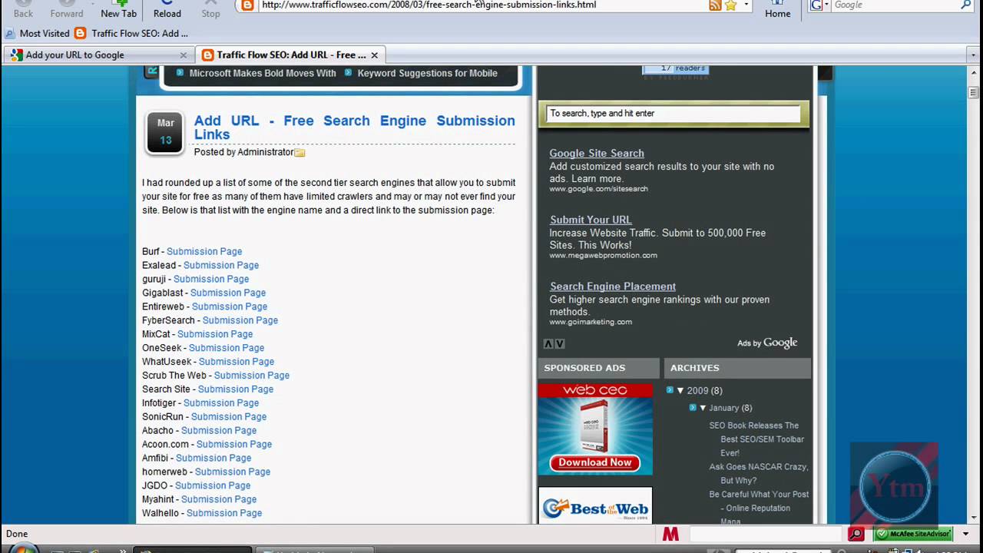Collapse the 2009 archive tree
983x553 pixels.
680,390
